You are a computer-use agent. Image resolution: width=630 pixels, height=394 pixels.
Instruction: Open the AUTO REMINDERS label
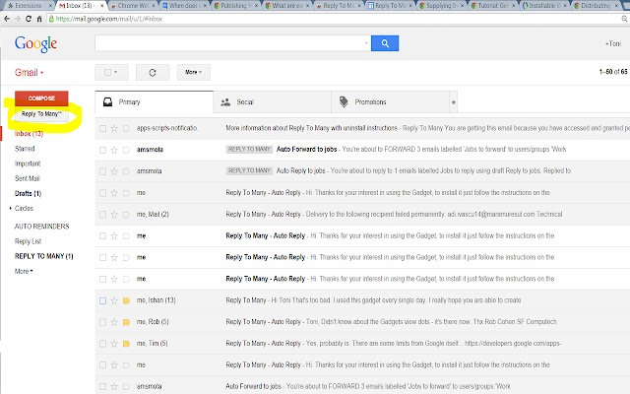[x=41, y=227]
